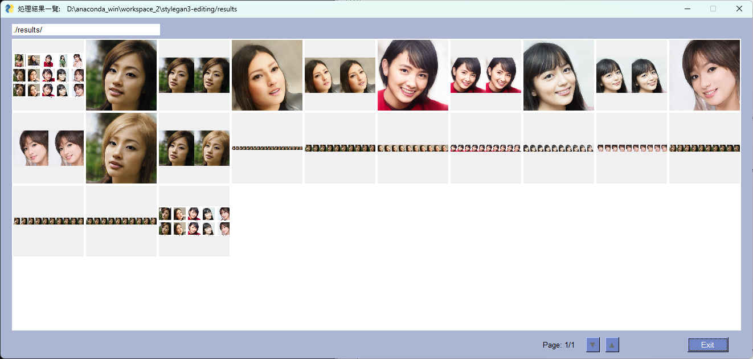This screenshot has width=753, height=359.
Task: Open large brown-haired portrait with green background
Action: click(121, 75)
